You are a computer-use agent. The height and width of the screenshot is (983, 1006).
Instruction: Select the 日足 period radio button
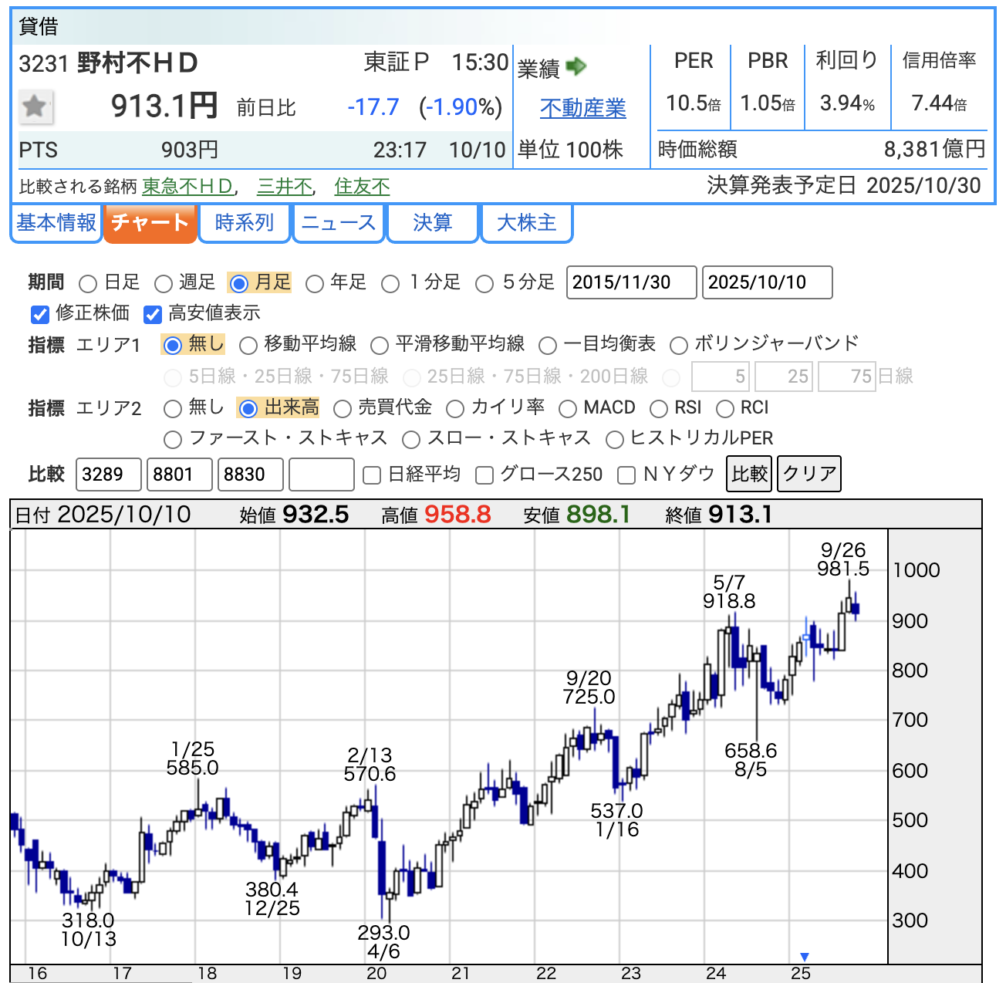pos(89,284)
